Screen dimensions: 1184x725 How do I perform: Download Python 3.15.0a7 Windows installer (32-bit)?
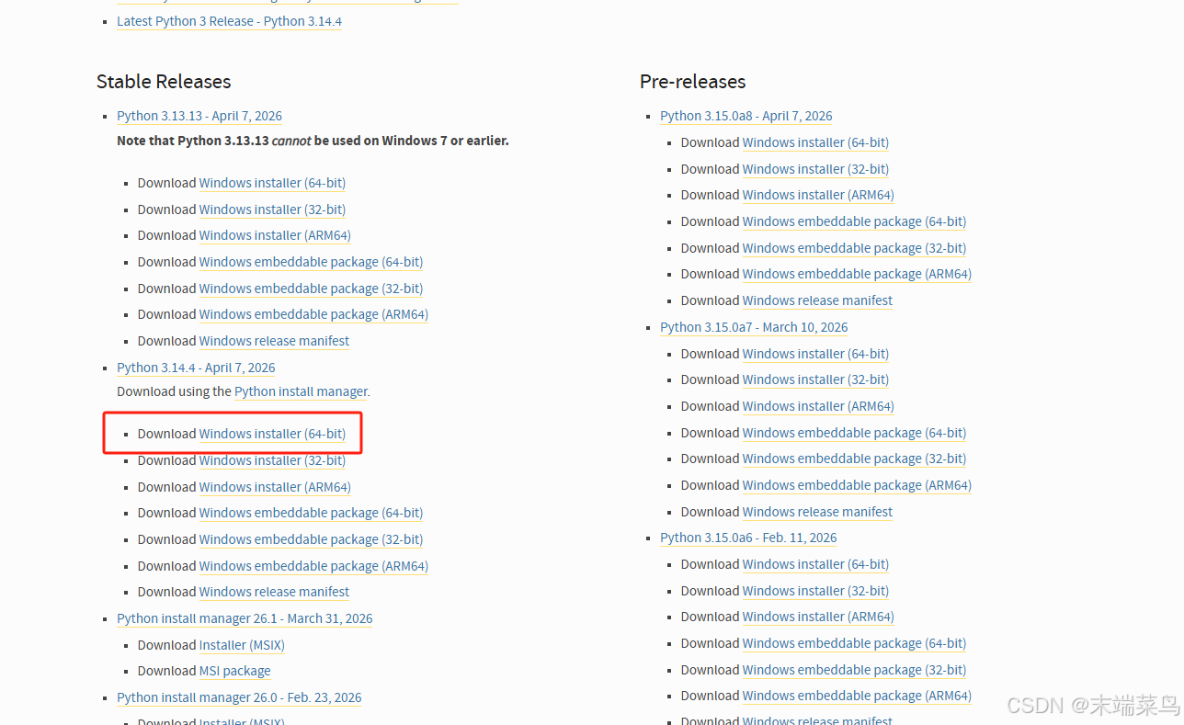[815, 379]
